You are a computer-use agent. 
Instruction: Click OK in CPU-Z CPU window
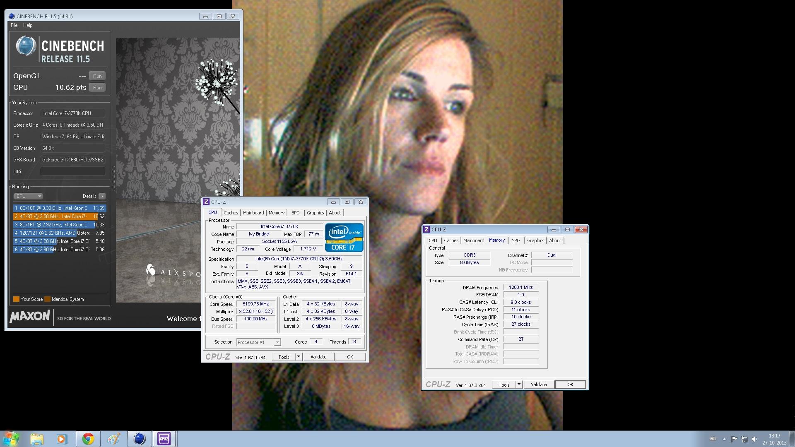[350, 357]
